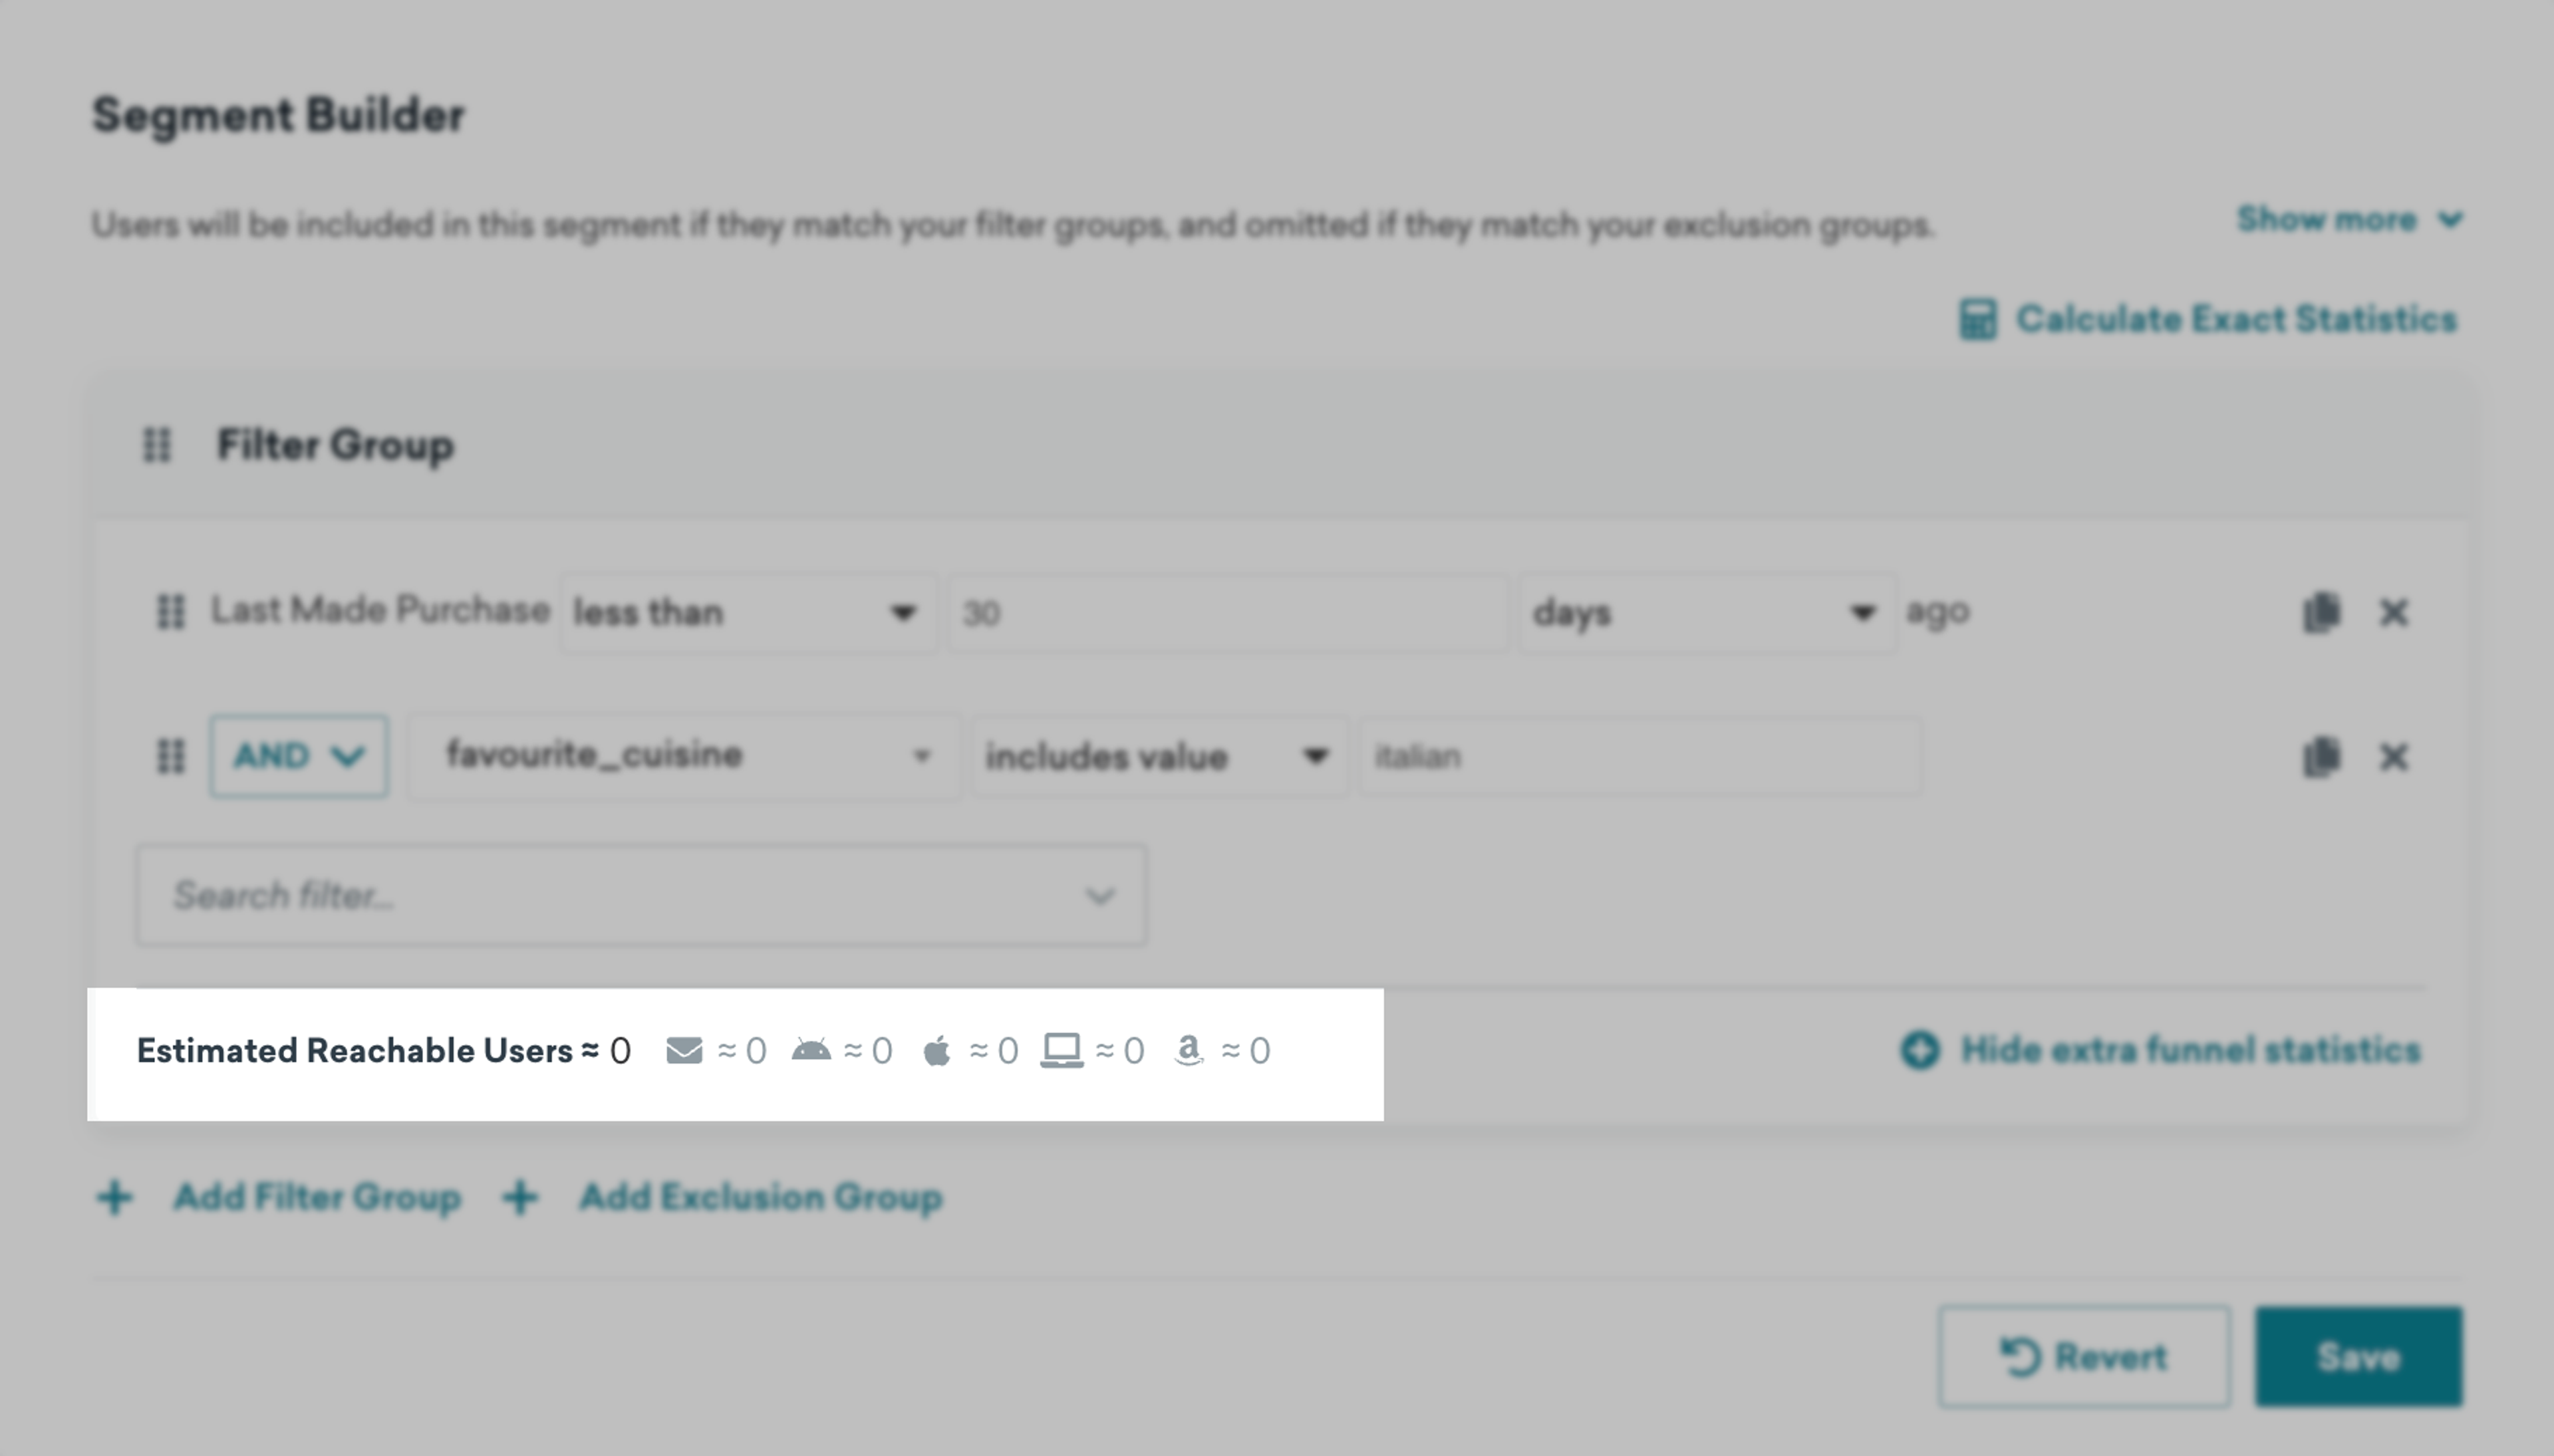2554x1456 pixels.
Task: Click the Calculate Exact Statistics calculator icon
Action: click(x=1977, y=320)
